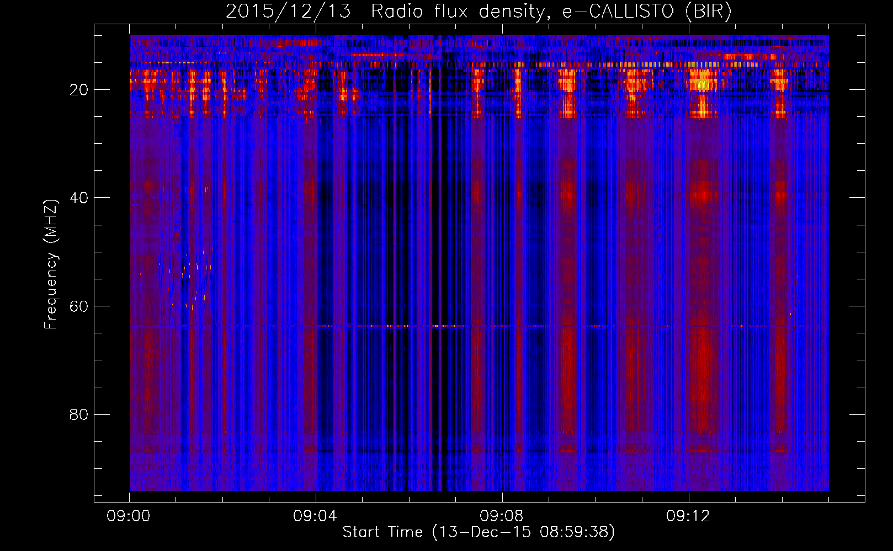Click the '09:00' time tick label
The image size is (893, 551).
point(129,516)
